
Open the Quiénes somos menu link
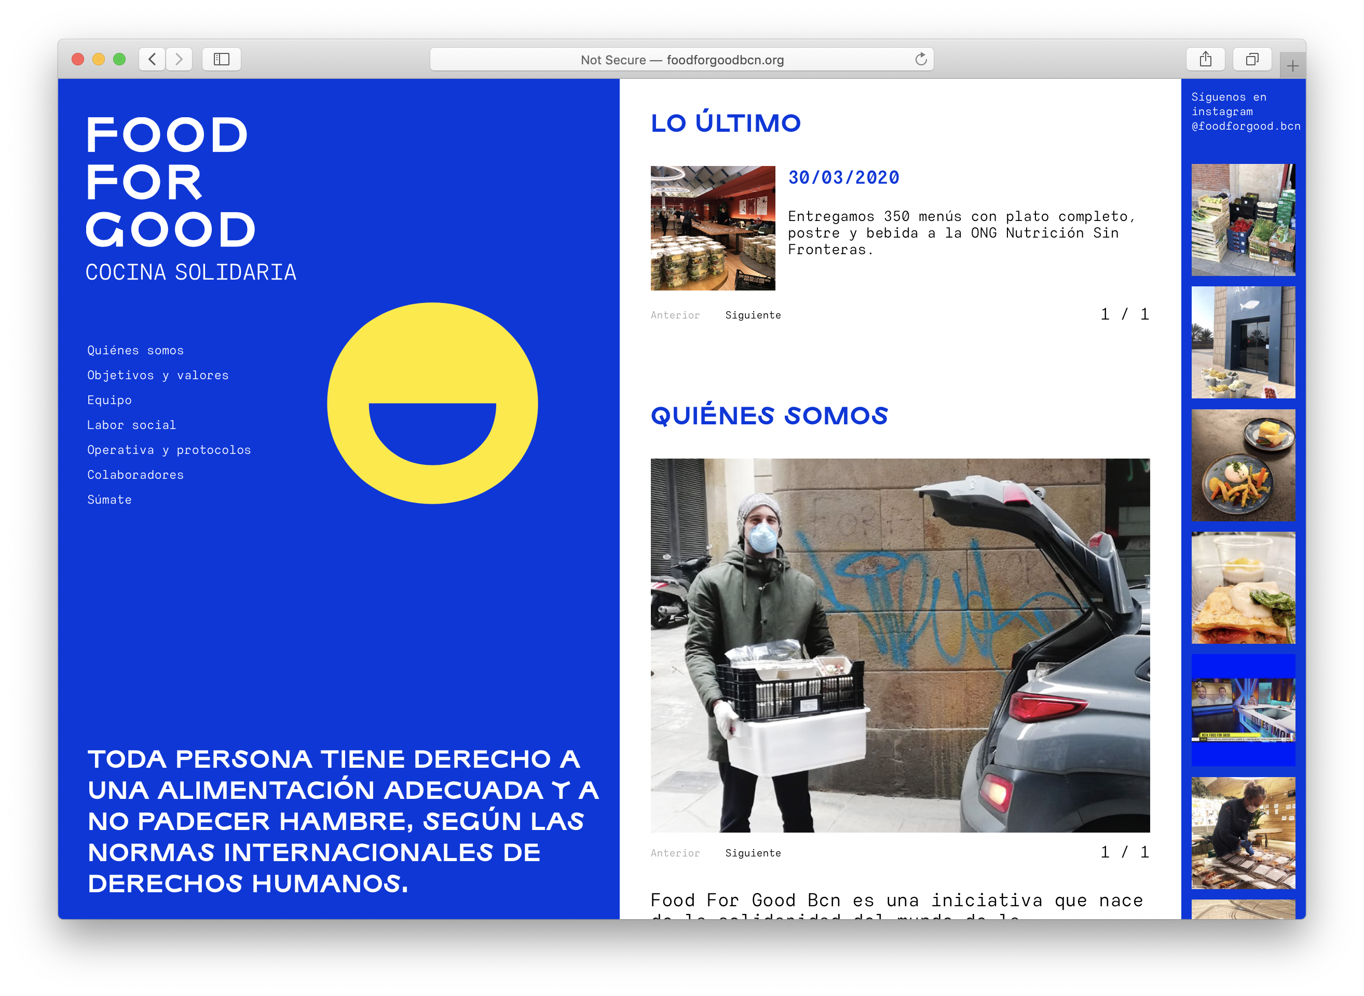point(135,350)
